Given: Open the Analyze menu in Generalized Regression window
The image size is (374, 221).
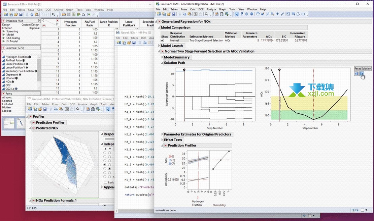Looking at the screenshot, I should click(211, 9).
